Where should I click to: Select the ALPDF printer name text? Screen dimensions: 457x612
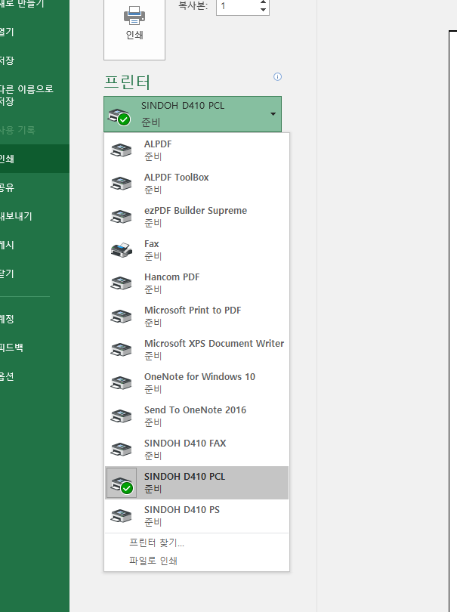pos(158,144)
